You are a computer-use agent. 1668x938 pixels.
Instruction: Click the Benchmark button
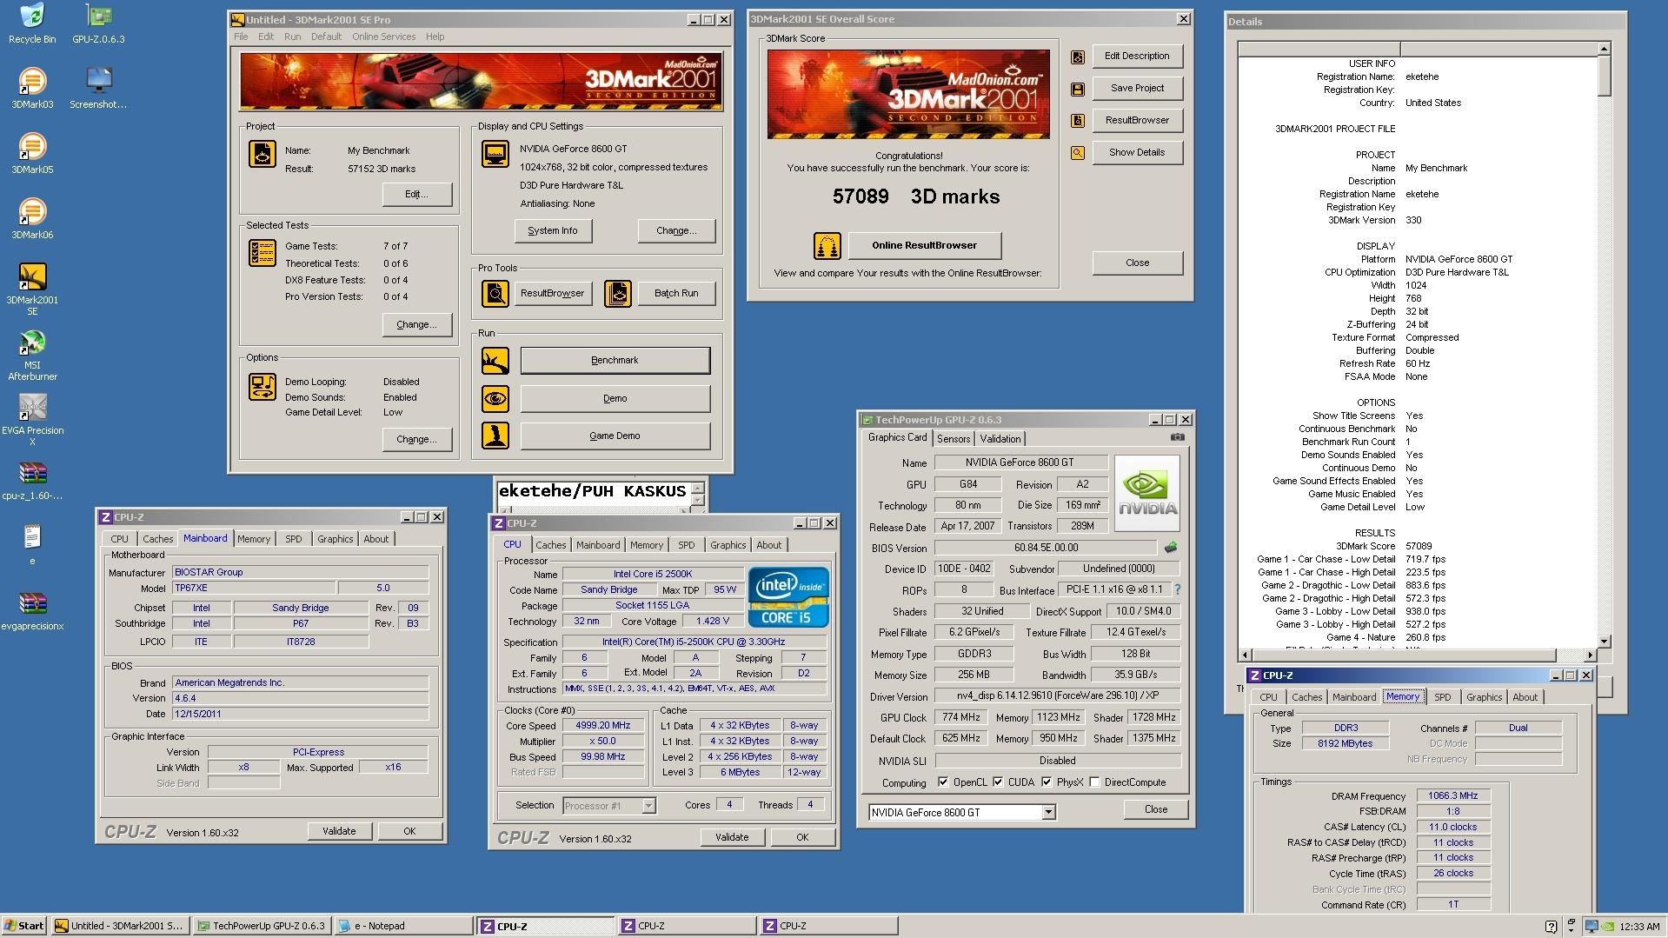615,361
